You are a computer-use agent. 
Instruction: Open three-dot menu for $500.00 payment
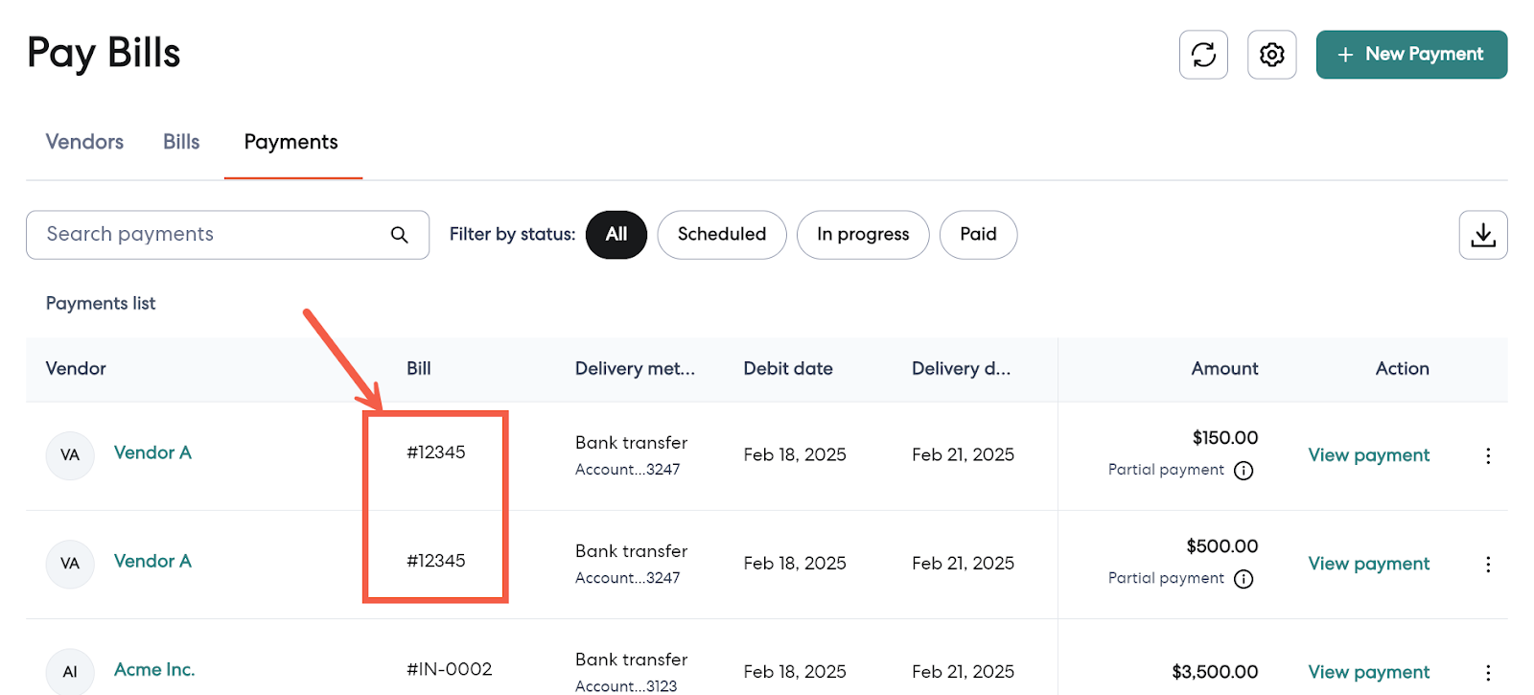(x=1487, y=565)
